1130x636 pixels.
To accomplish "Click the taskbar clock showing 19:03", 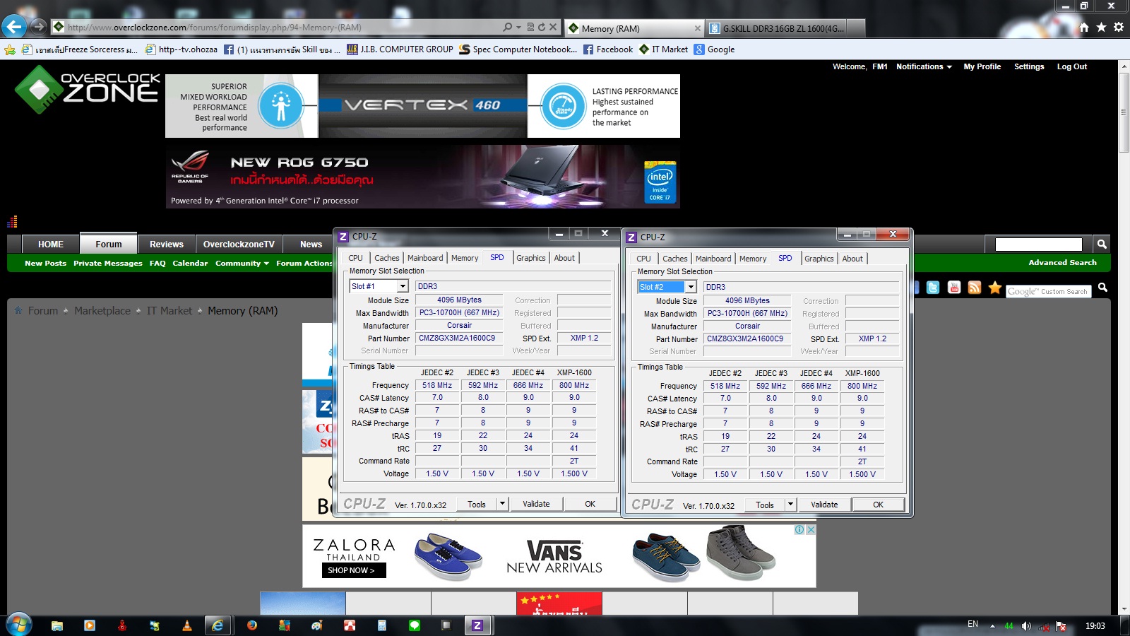I will [x=1095, y=626].
